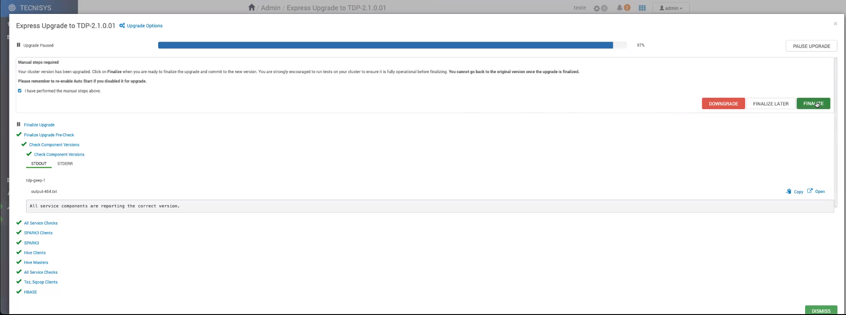Viewport: 846px width, 315px height.
Task: Click the PAUSE UPGRADE button
Action: point(811,46)
